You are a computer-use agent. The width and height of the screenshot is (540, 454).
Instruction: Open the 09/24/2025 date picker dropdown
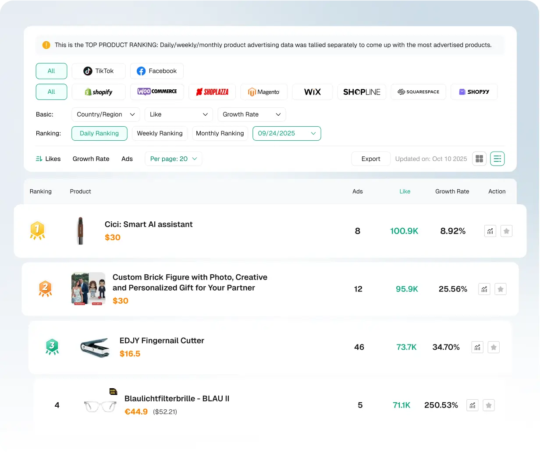pos(287,133)
